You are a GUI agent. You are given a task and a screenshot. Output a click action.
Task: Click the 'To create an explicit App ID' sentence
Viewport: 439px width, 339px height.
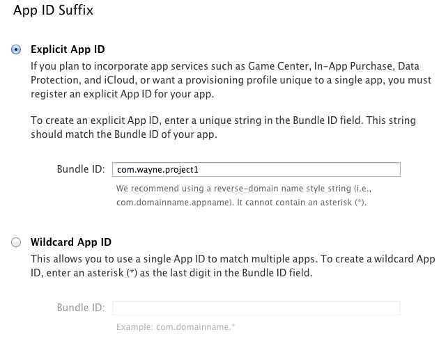pyautogui.click(x=97, y=121)
